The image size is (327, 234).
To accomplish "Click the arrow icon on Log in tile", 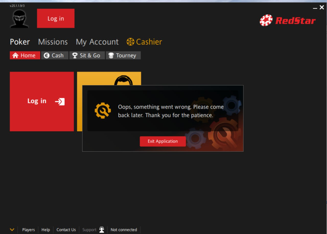I will [x=60, y=101].
